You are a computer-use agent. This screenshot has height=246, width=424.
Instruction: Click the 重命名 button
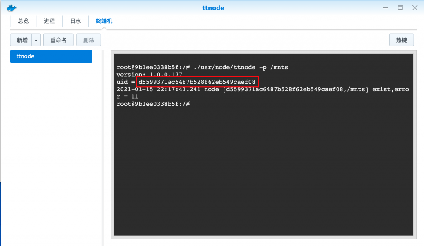click(58, 40)
